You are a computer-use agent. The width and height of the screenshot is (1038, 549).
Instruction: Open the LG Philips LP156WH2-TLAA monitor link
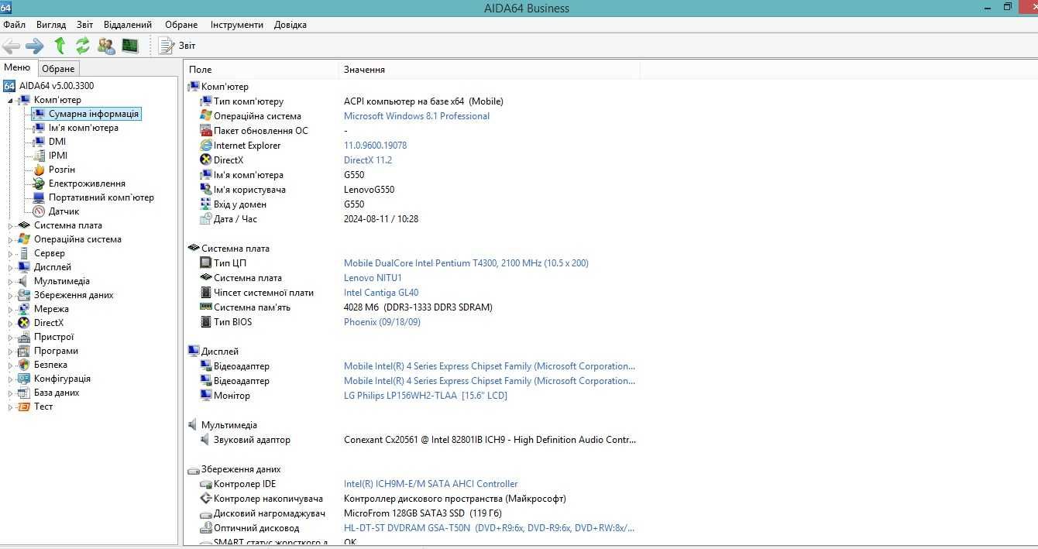[425, 396]
